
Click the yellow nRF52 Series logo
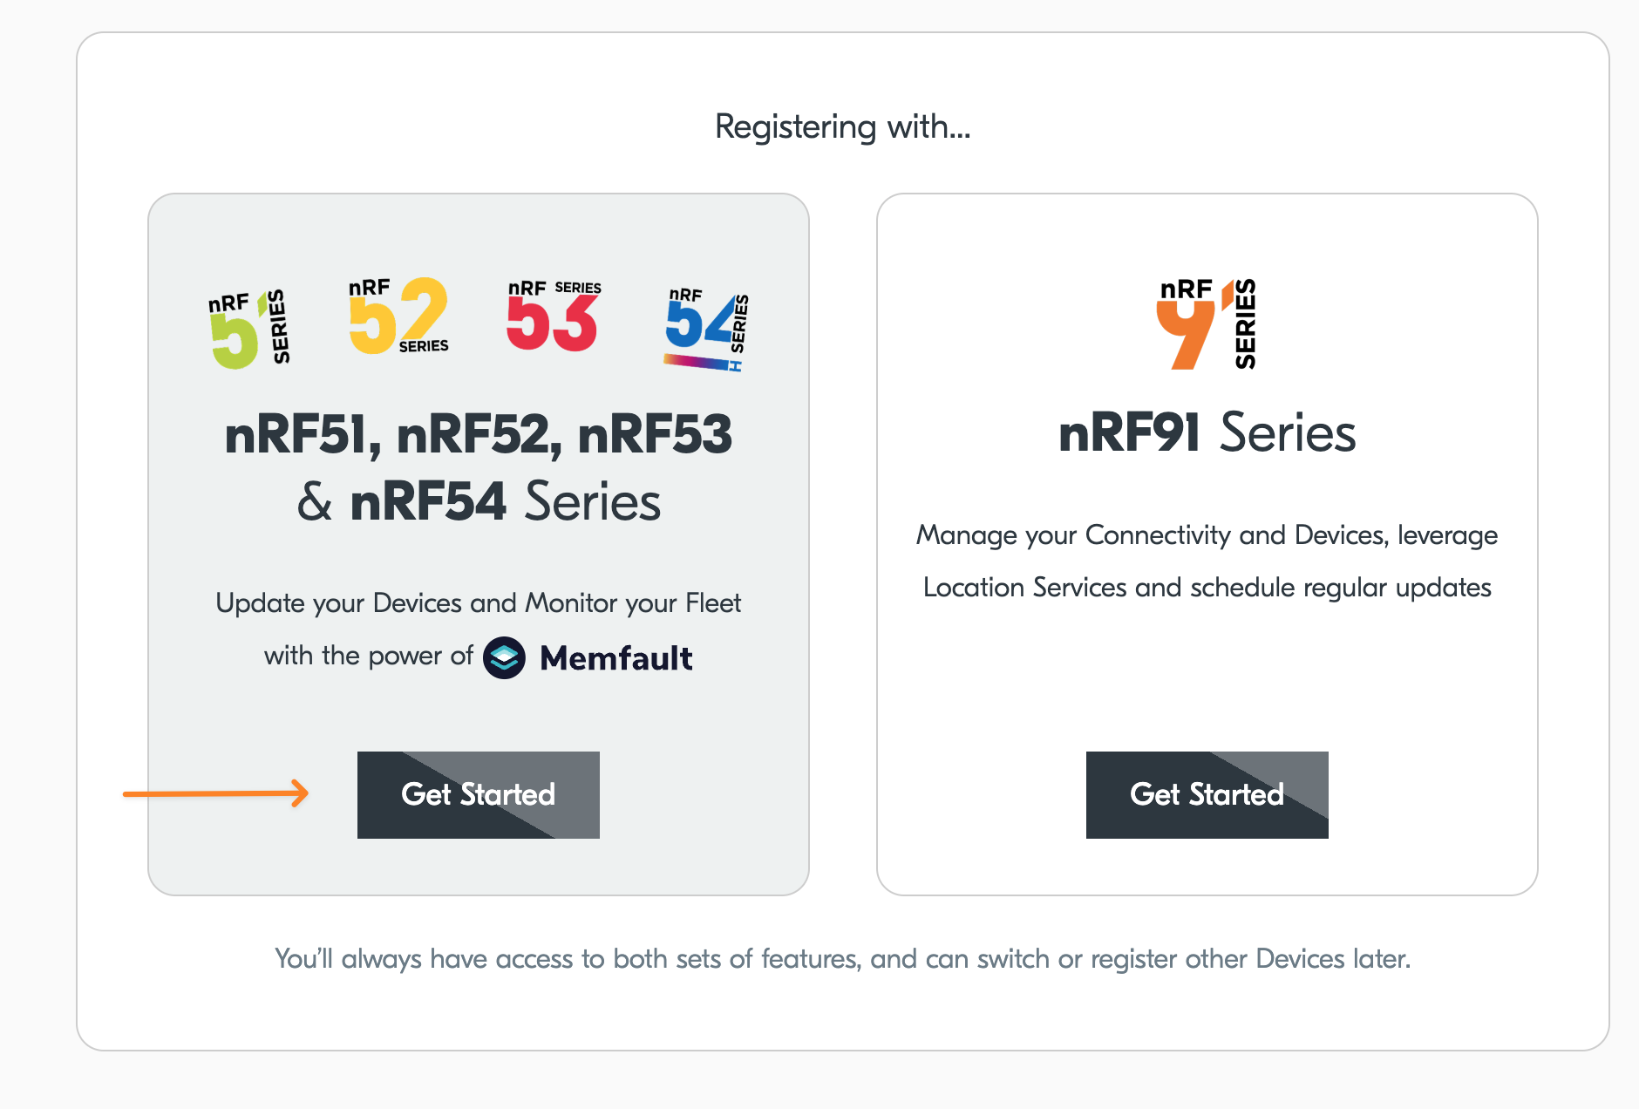pyautogui.click(x=398, y=316)
